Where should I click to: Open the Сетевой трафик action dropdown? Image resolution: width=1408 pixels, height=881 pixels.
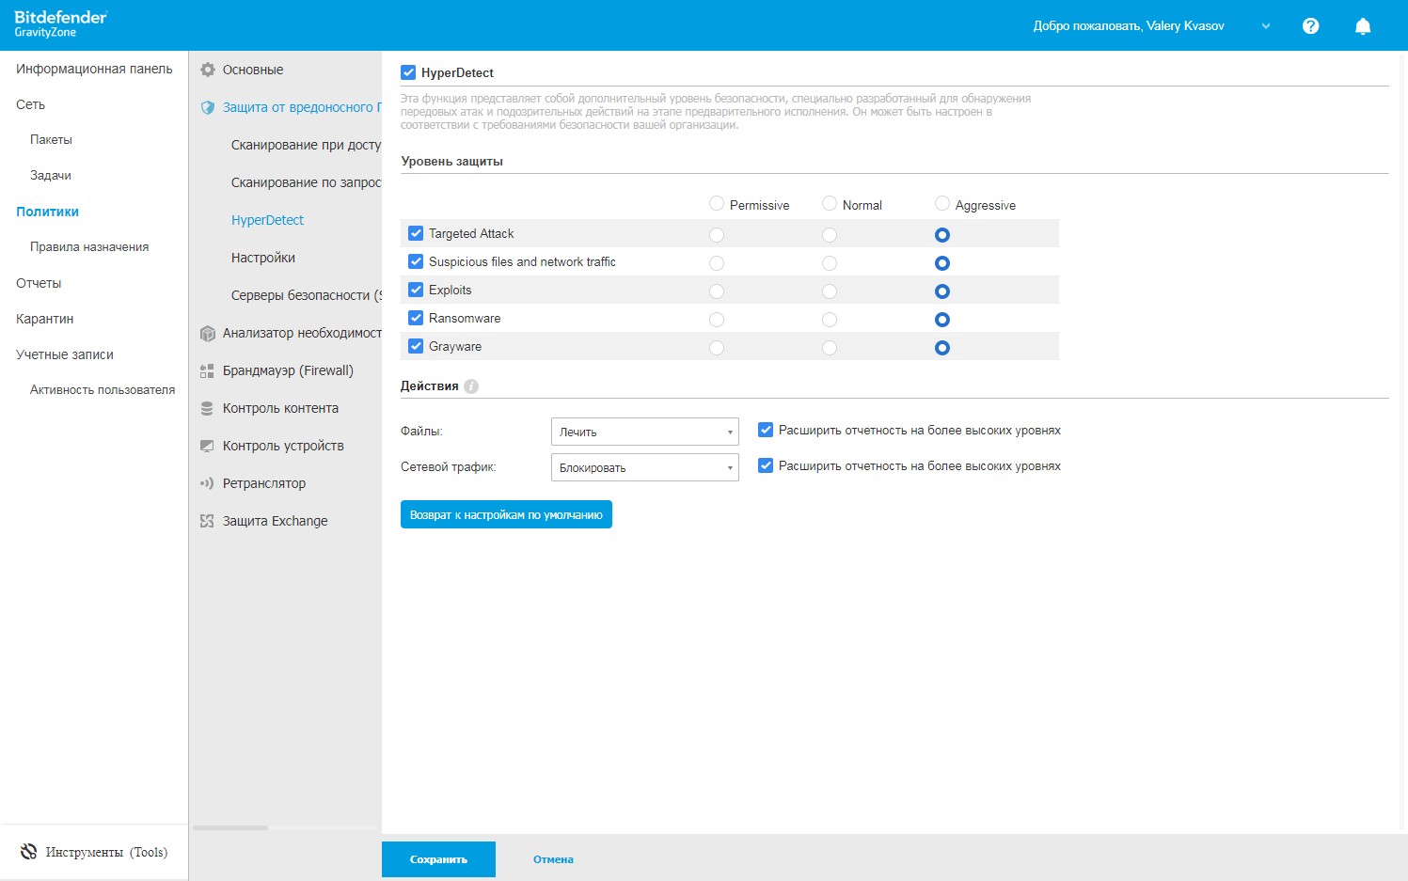click(644, 467)
